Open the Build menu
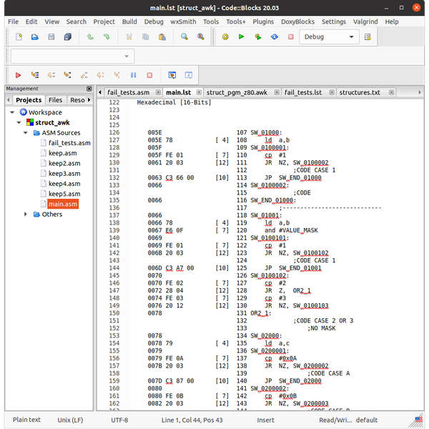 tap(129, 21)
